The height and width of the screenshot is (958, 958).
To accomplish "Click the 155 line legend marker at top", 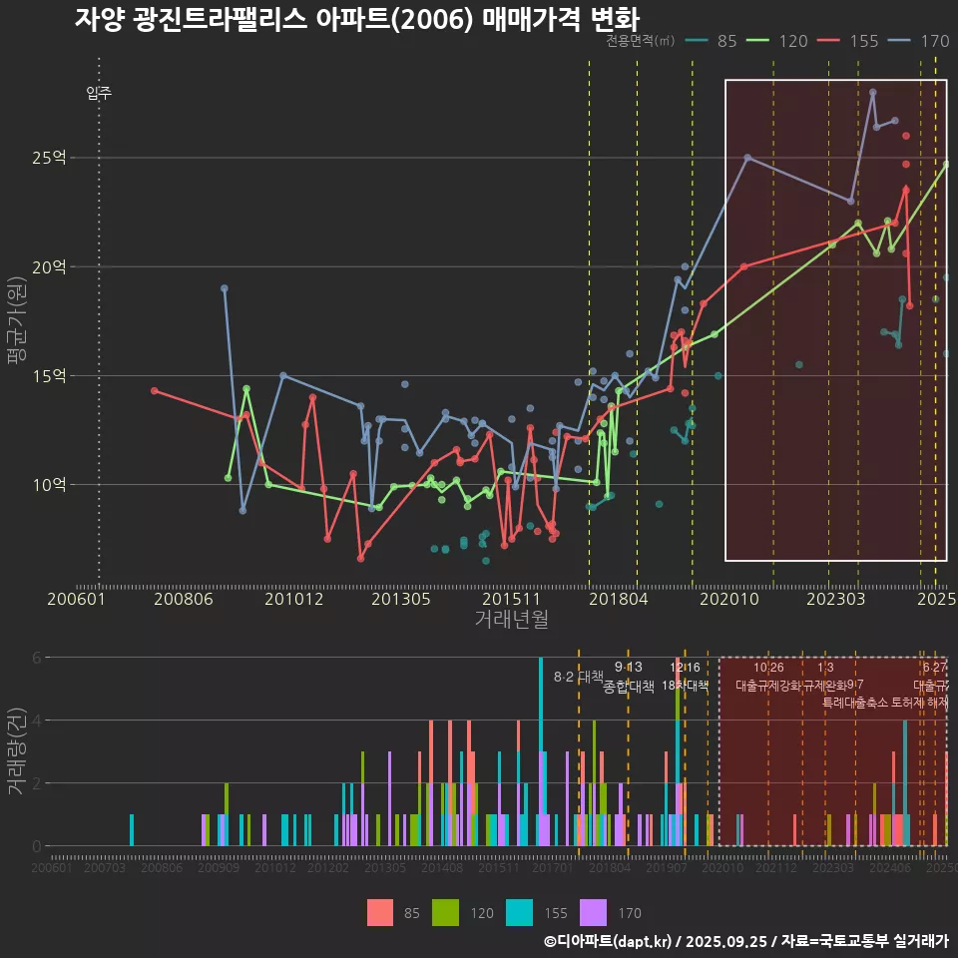I will coord(828,41).
